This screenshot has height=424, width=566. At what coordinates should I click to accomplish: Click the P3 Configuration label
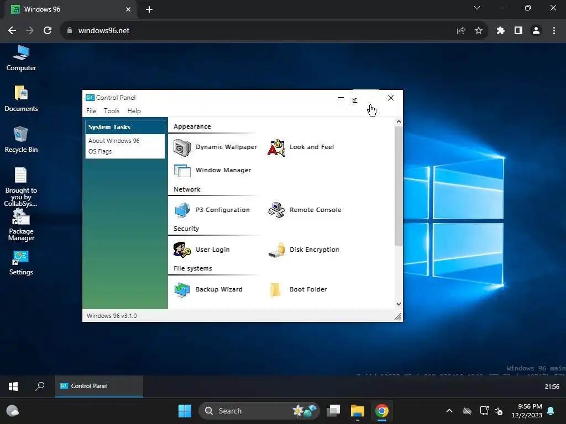tap(222, 210)
